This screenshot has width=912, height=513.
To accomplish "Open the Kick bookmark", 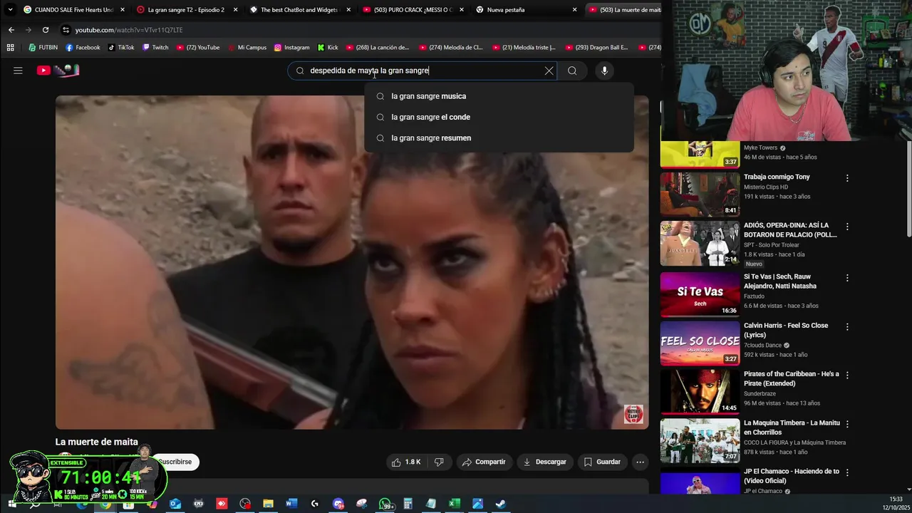I will point(328,48).
